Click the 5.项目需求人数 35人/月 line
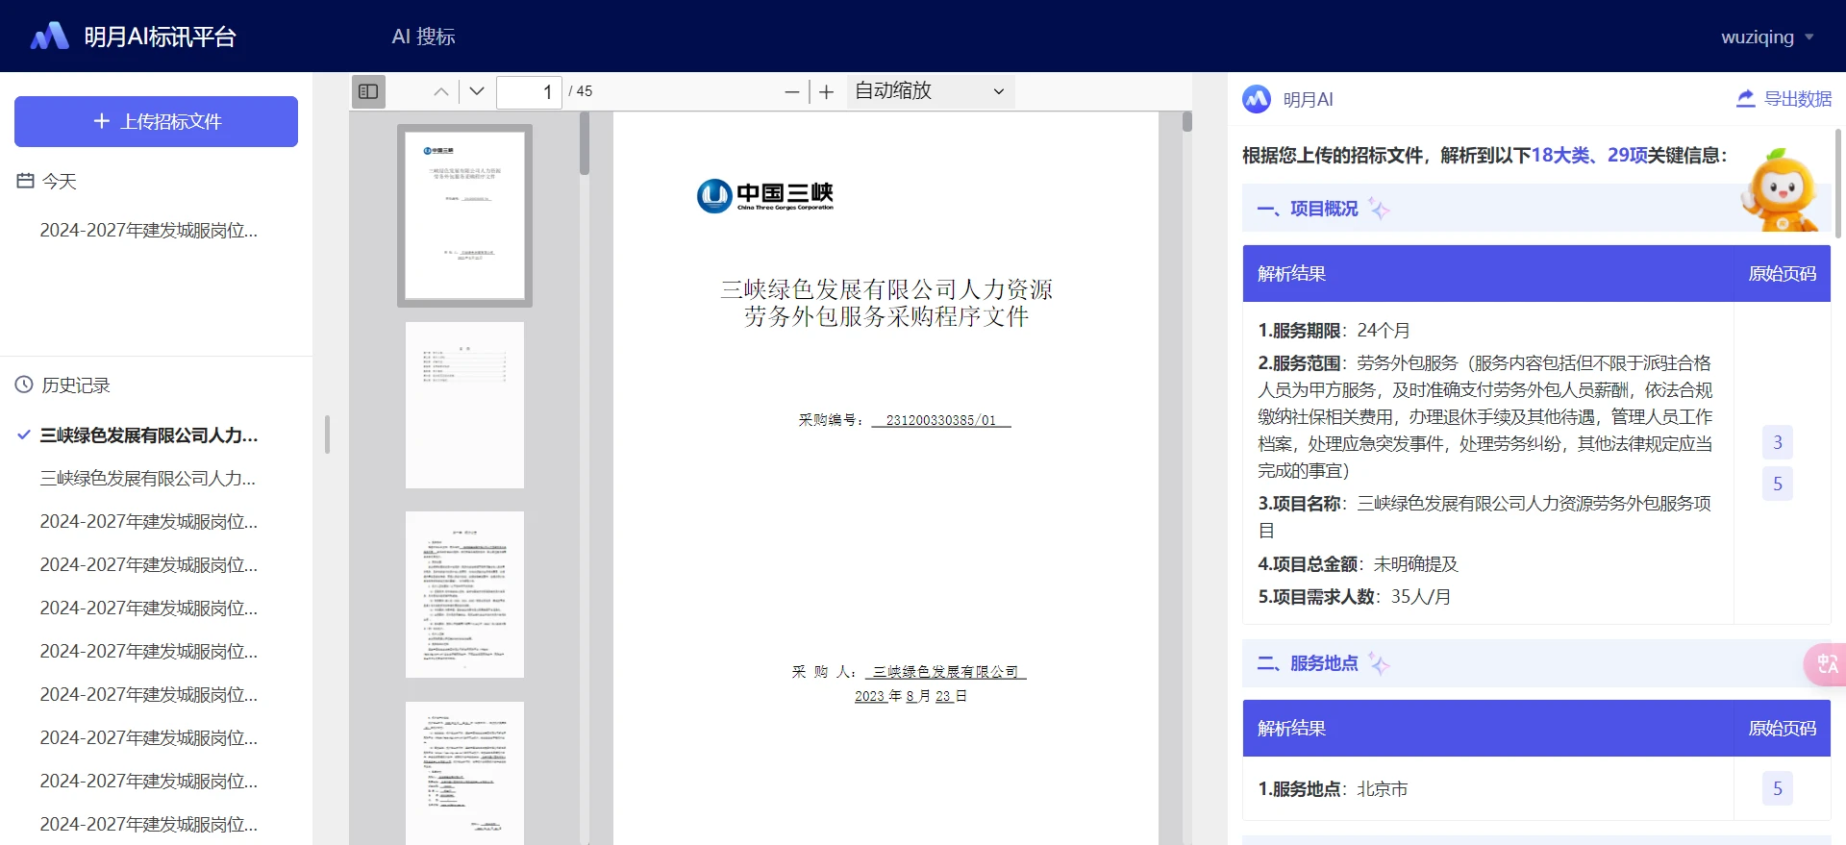1846x845 pixels. 1354,597
